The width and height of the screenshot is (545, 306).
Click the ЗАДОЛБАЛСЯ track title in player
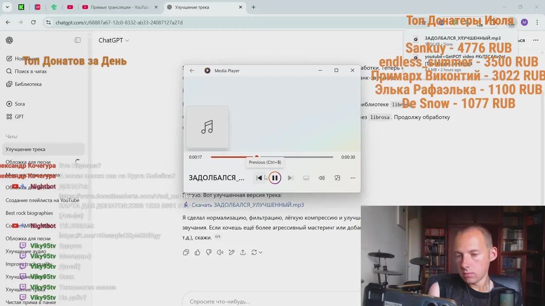tap(217, 178)
